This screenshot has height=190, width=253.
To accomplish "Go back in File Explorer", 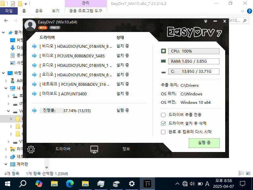I will pos(6,21).
